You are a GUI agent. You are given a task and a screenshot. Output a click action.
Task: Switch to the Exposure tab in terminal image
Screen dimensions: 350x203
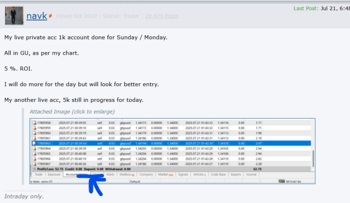[x=54, y=174]
